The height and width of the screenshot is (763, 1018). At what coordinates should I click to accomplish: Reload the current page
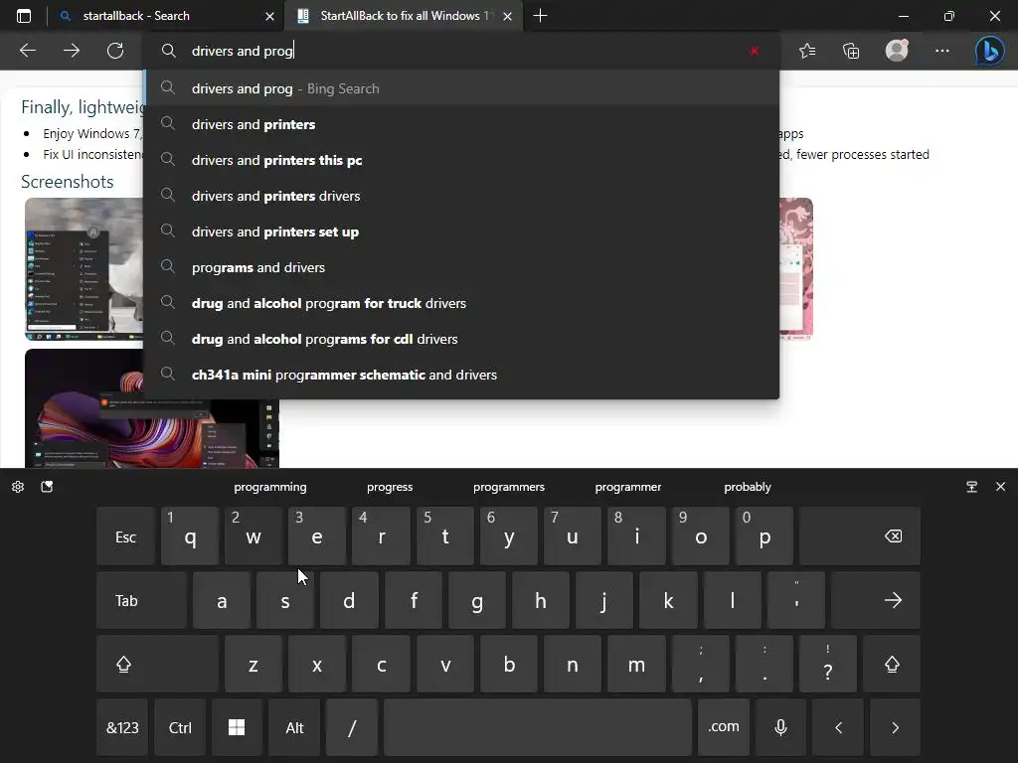click(115, 51)
